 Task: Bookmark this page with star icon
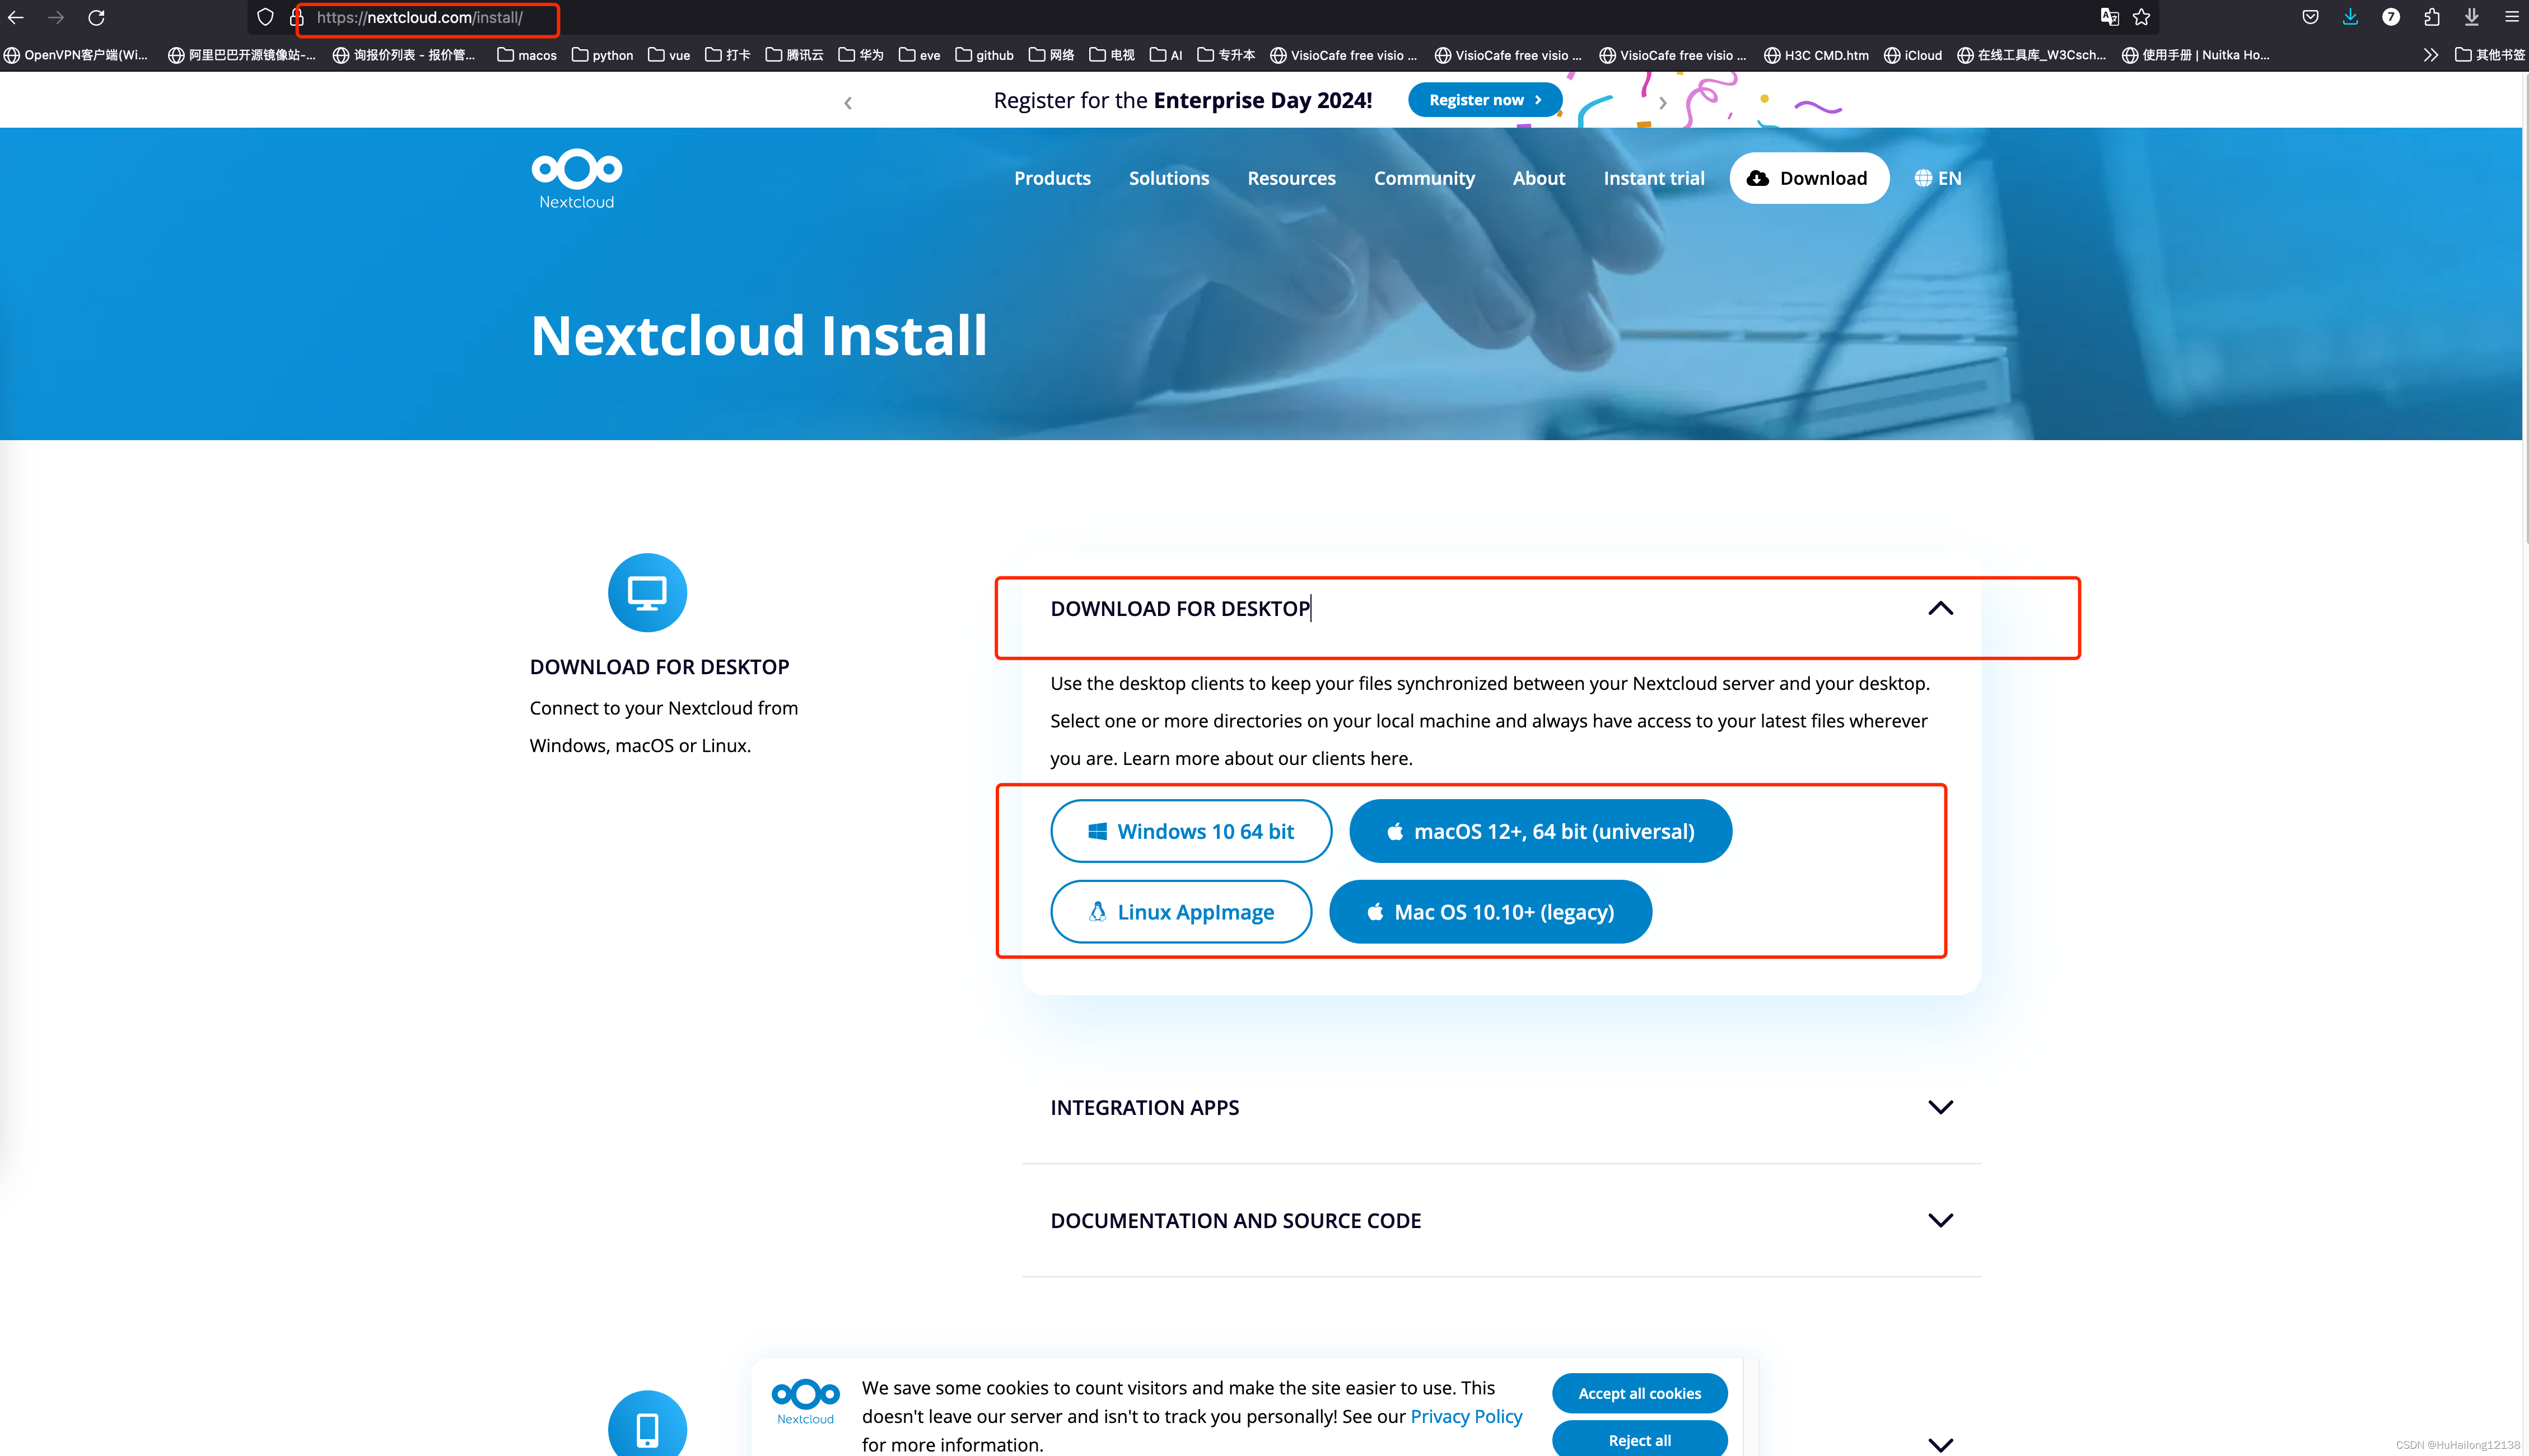coord(2141,17)
